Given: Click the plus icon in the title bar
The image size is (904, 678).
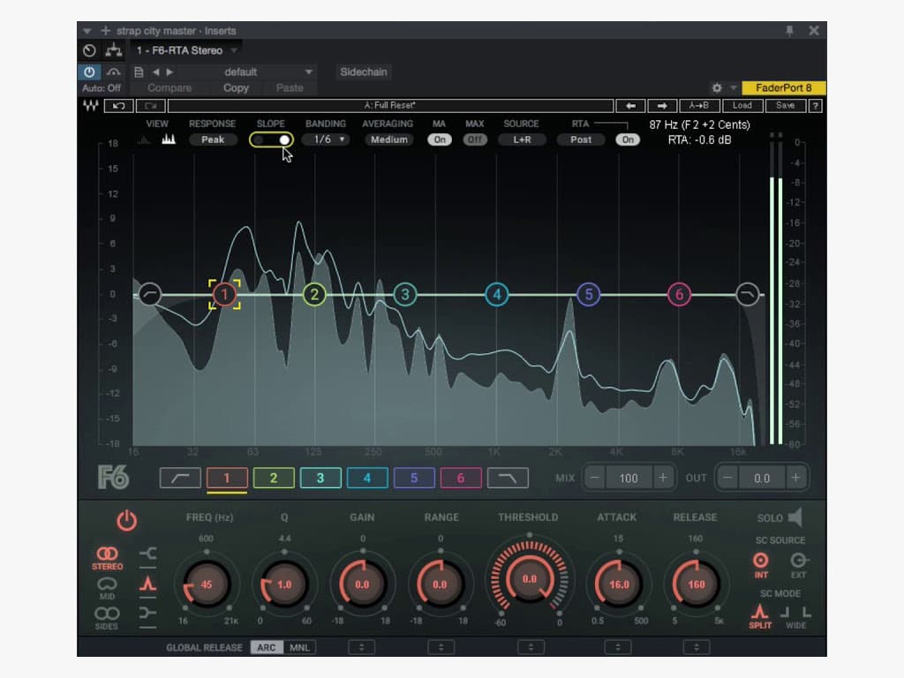Looking at the screenshot, I should coord(106,31).
